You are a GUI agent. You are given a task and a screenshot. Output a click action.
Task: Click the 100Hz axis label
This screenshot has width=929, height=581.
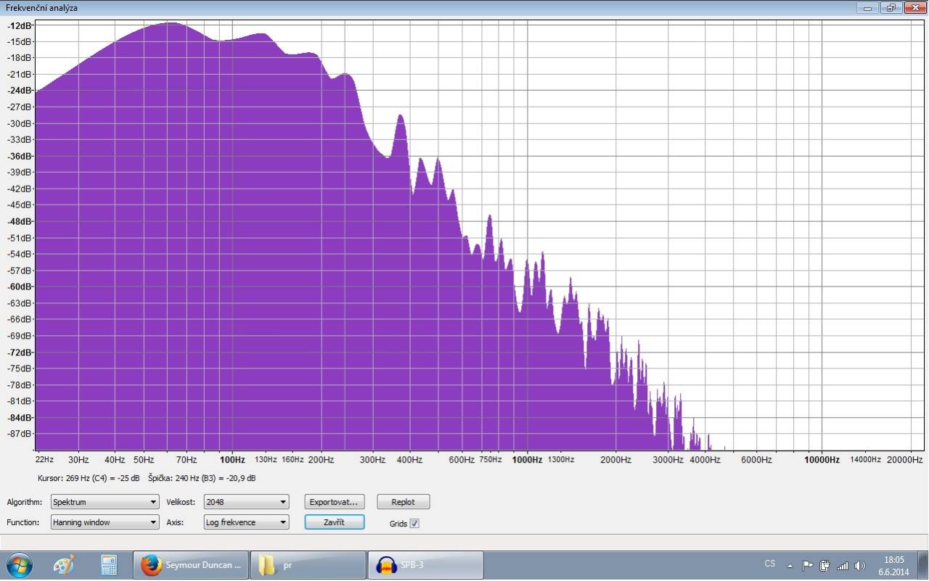(232, 460)
